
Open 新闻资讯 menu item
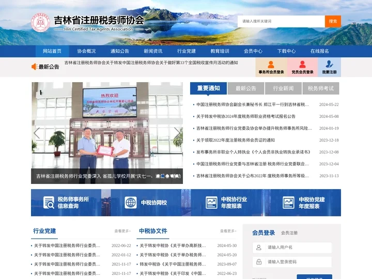(153, 51)
